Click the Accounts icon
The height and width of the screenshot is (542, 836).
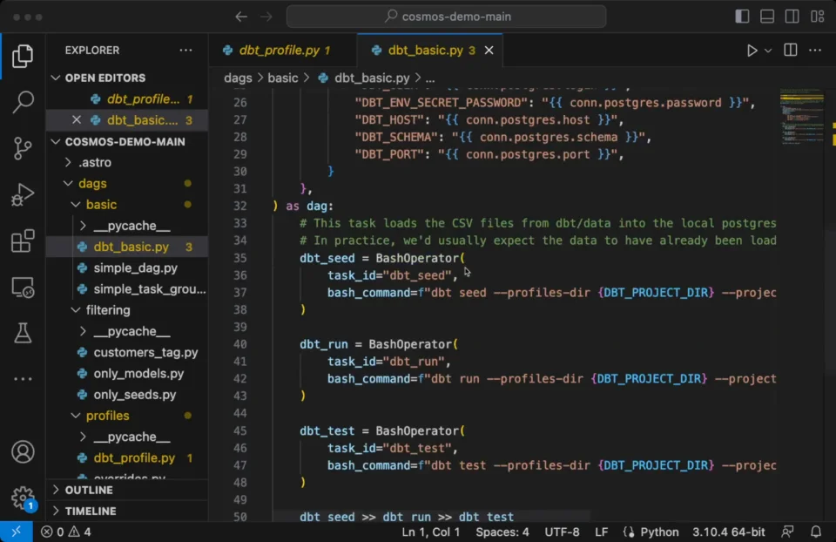(23, 451)
